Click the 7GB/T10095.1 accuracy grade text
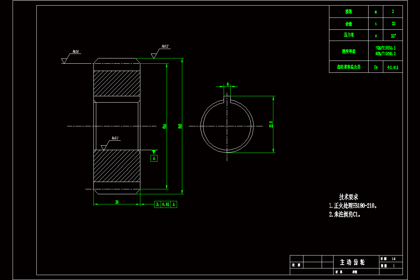 coord(386,48)
